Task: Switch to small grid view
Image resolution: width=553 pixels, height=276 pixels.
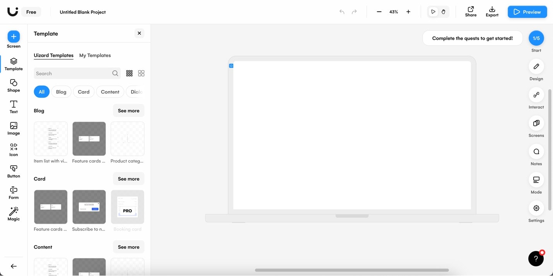Action: [129, 73]
